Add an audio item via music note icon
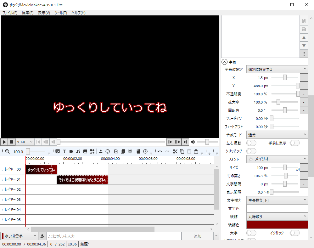 (78, 151)
